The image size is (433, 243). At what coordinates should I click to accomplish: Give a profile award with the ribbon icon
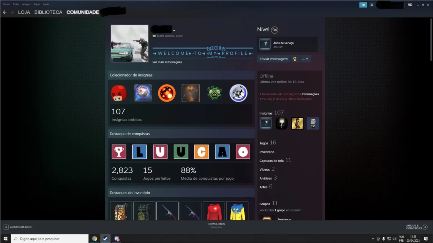(295, 59)
